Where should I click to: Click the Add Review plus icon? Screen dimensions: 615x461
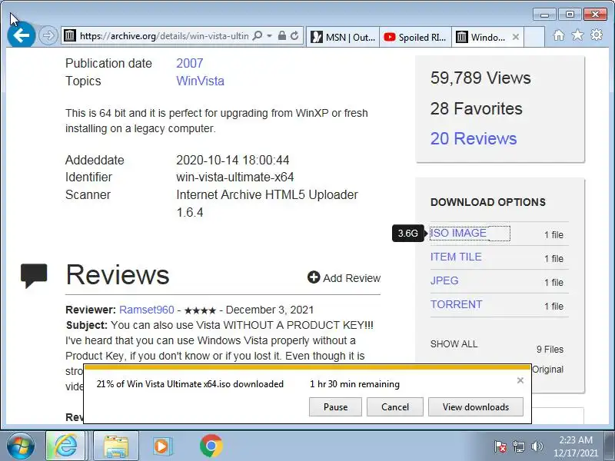point(314,277)
